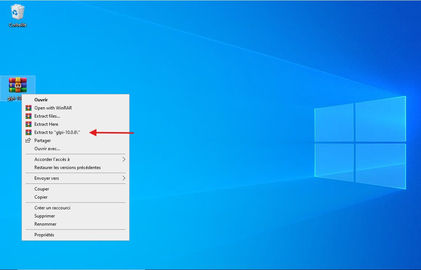Expand the Accorder l'accès à submenu arrow
Image resolution: width=421 pixels, height=270 pixels.
(x=124, y=159)
